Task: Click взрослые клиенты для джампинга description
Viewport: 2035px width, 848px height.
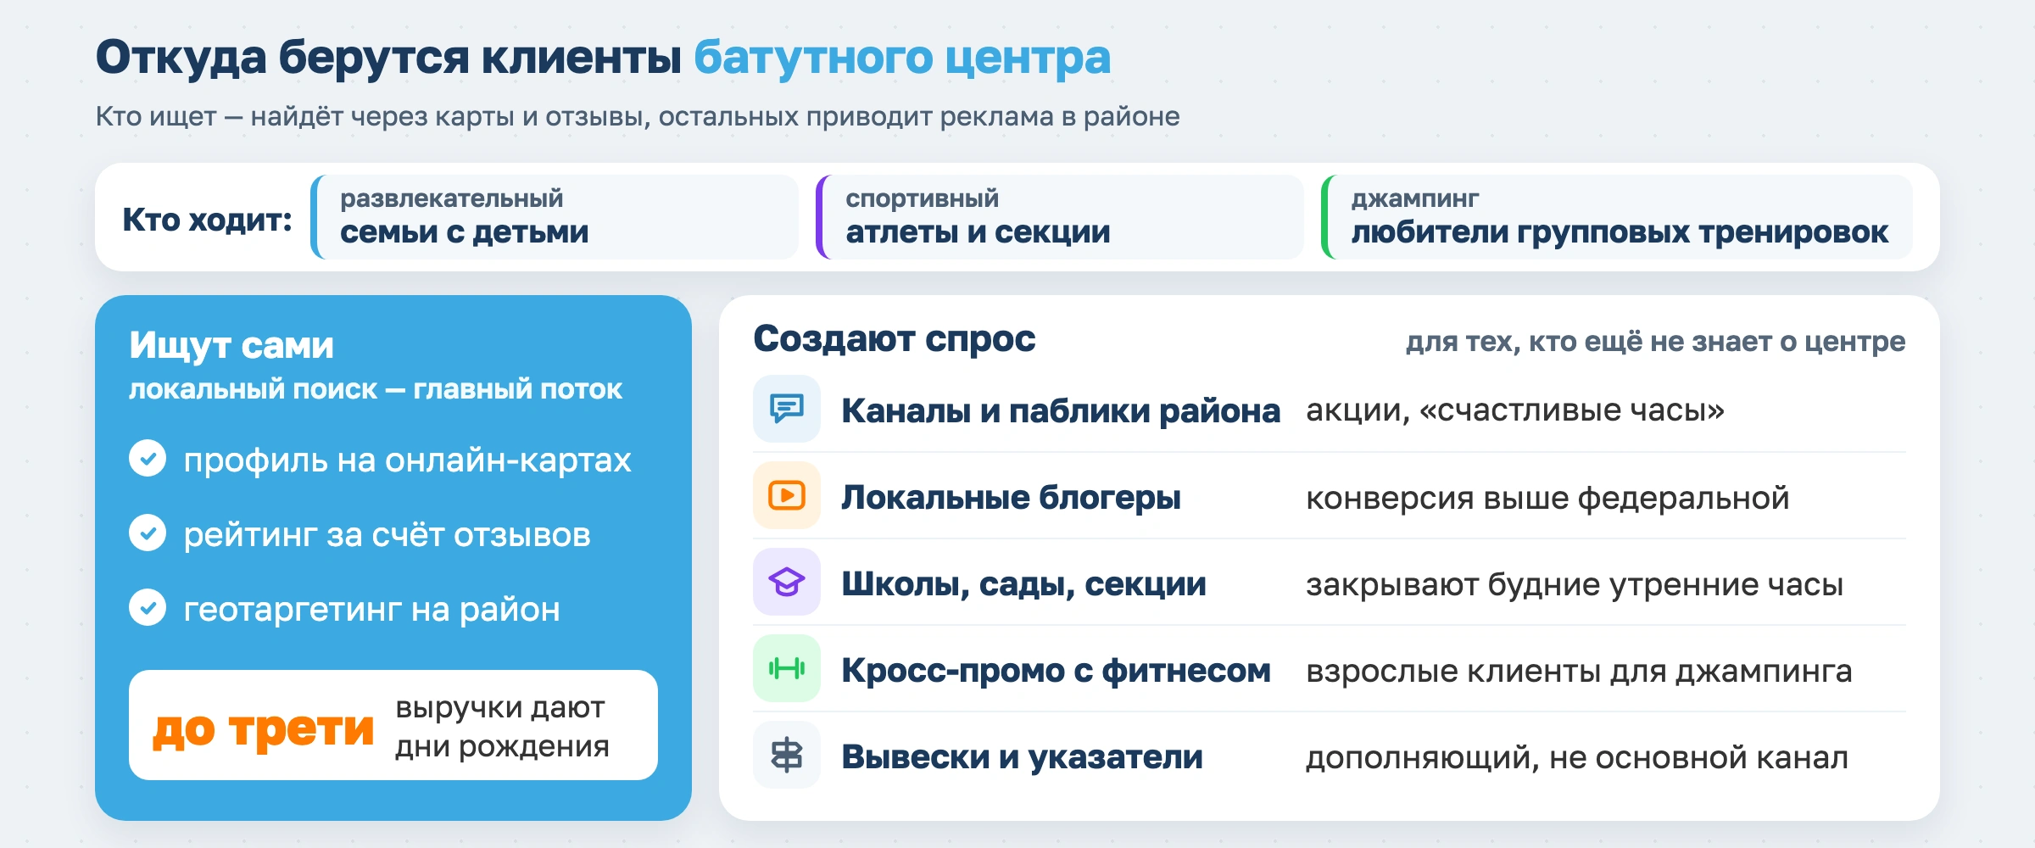Action: tap(1579, 671)
